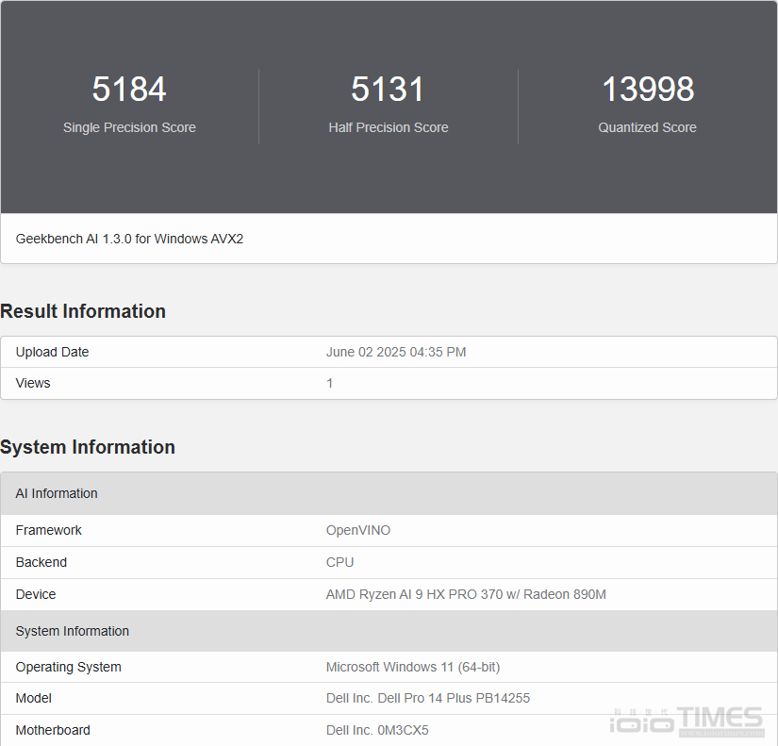
Task: Select Dell Pro 14 Plus PB14255 model value
Action: point(428,698)
